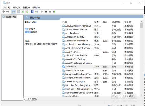145x106 pixels.
Task: Select the Background Tasks Infrastru... service name
Action: tap(79, 78)
